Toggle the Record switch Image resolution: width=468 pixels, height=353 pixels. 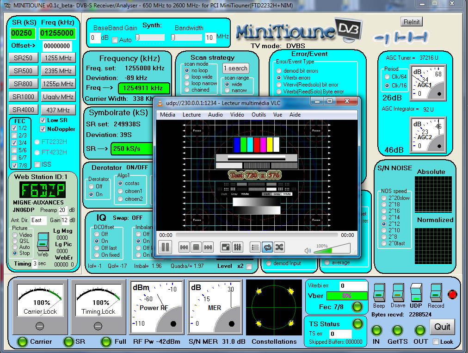(x=436, y=293)
